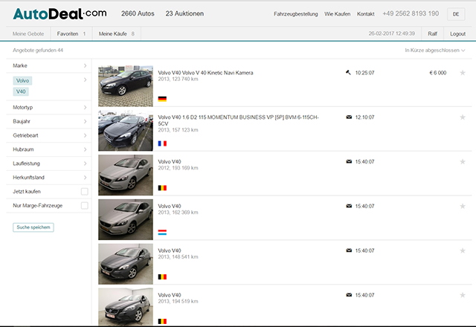Click Belgian flag on 193 169 km listing
Viewport: 476px width, 327px height.
(x=162, y=188)
